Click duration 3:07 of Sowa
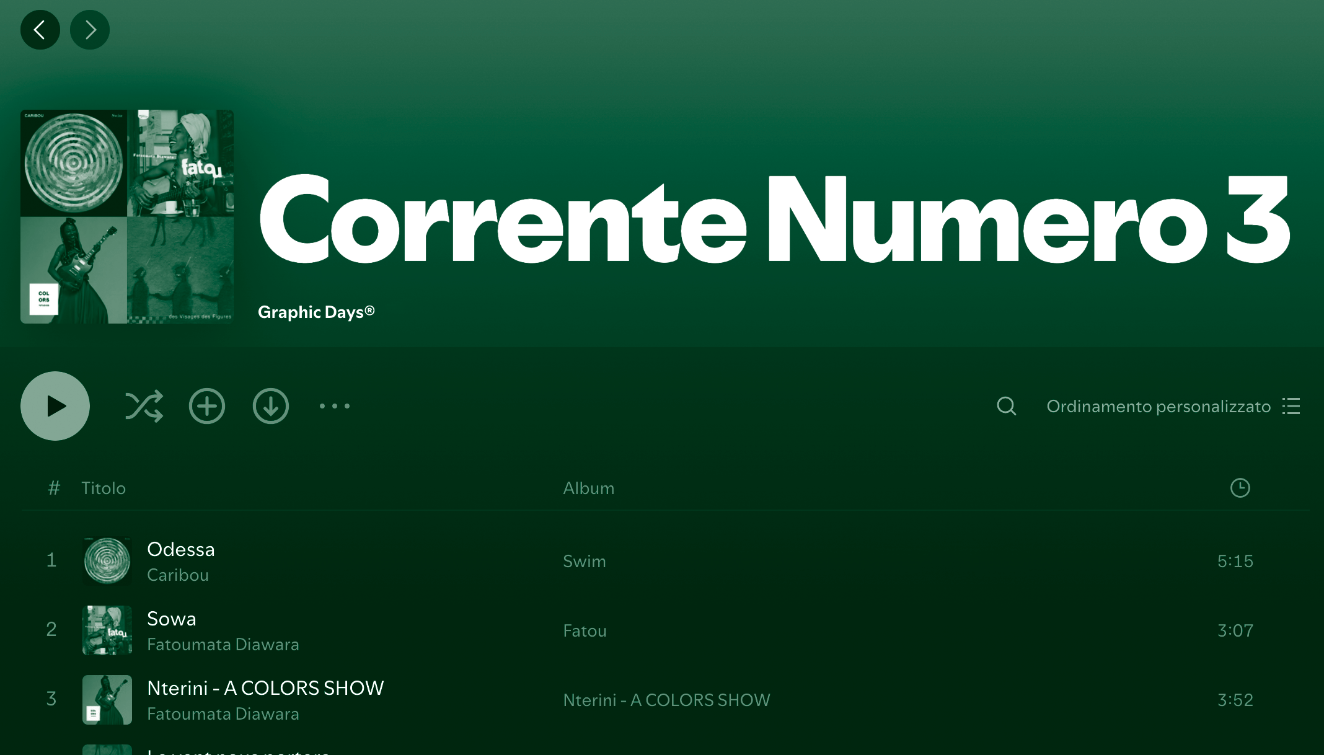The image size is (1324, 755). pyautogui.click(x=1235, y=631)
